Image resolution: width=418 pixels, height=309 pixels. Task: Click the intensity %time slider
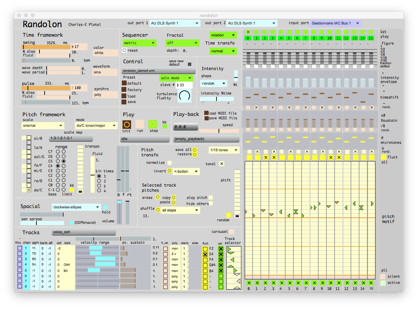[217, 99]
